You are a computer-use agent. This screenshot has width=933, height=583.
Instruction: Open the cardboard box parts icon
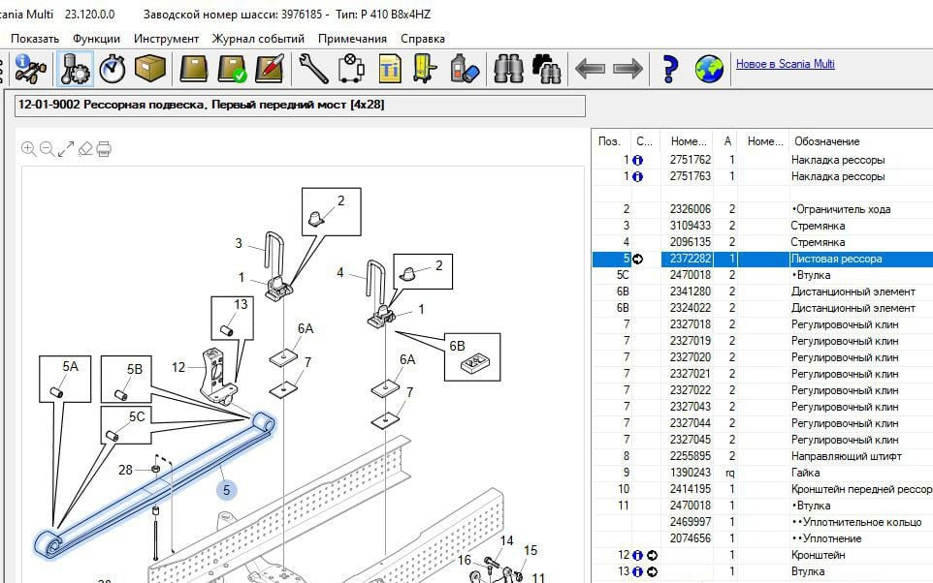tap(149, 69)
